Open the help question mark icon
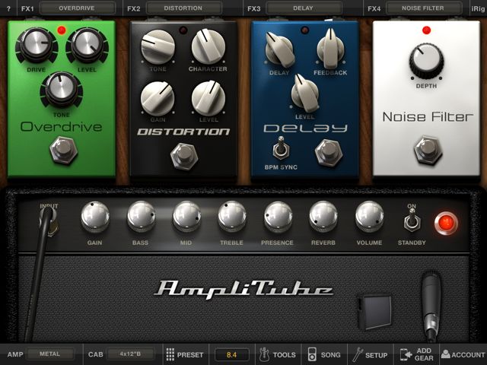487x365 pixels. point(8,8)
